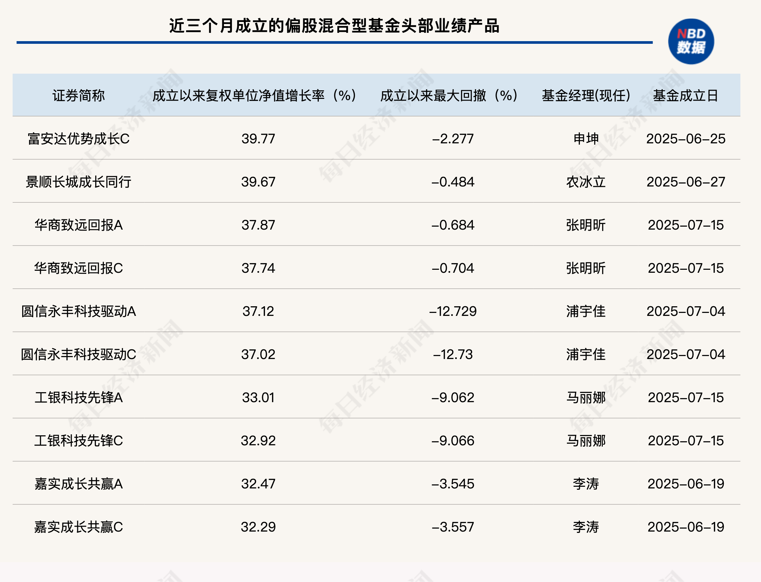Screen dimensions: 761x582
Task: Click the 嘉实成长共赢A fund name
Action: tap(79, 484)
